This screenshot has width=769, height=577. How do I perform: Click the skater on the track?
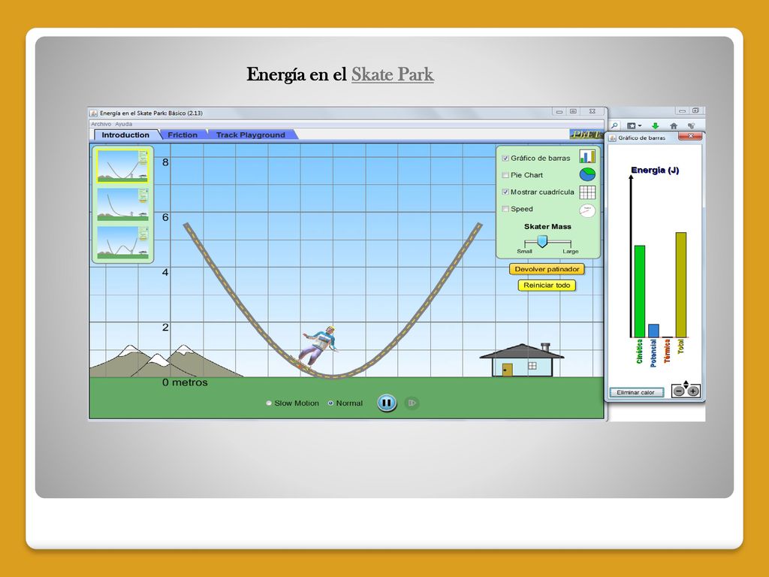(x=318, y=346)
